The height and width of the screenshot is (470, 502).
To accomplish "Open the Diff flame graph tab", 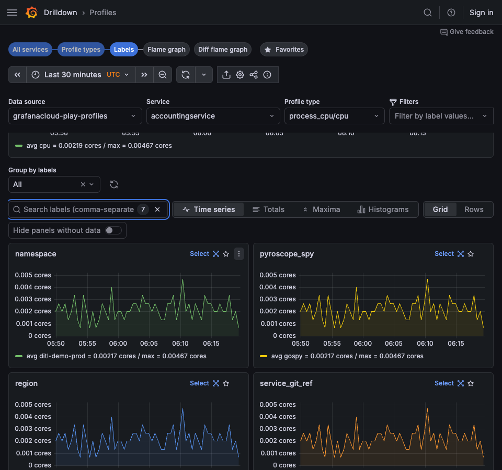I will point(223,50).
